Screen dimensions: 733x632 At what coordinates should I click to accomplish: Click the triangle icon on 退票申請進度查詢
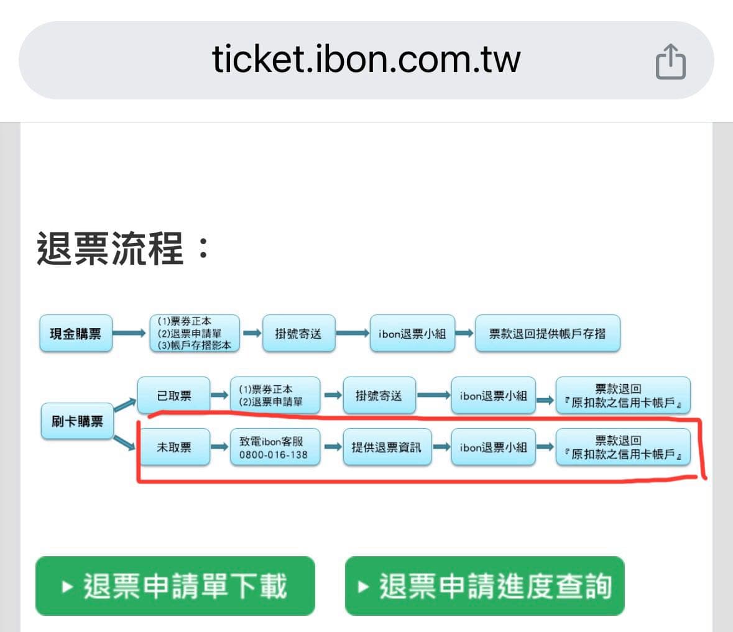[x=363, y=586]
